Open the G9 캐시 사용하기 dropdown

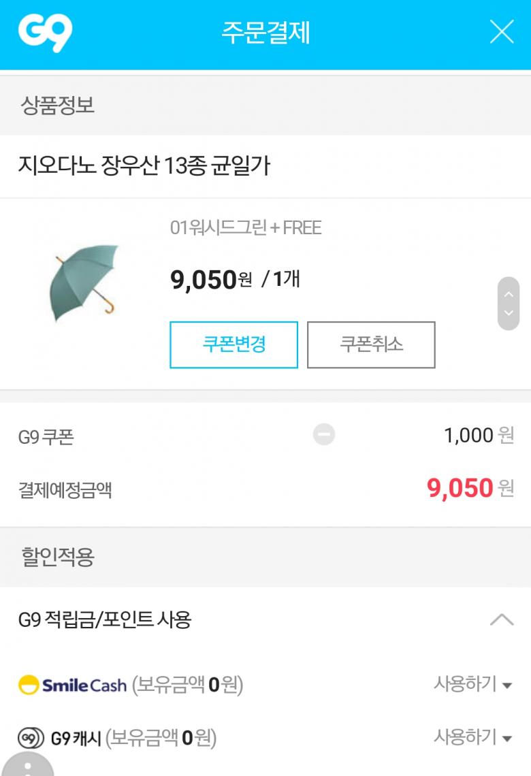pyautogui.click(x=472, y=737)
